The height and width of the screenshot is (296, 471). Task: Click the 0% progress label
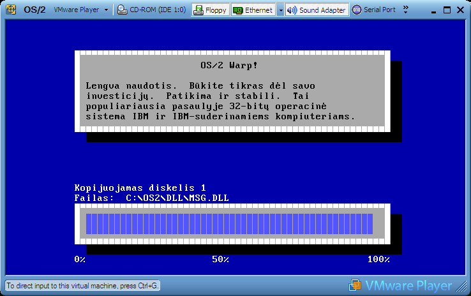(x=80, y=260)
